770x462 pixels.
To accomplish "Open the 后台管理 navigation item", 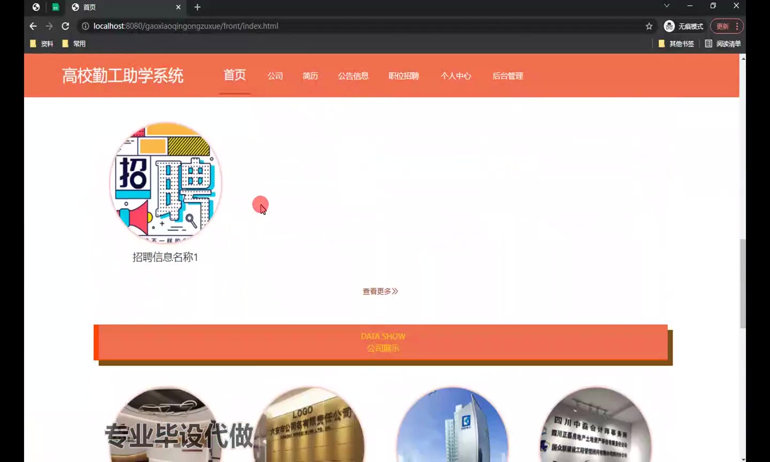I will (507, 76).
